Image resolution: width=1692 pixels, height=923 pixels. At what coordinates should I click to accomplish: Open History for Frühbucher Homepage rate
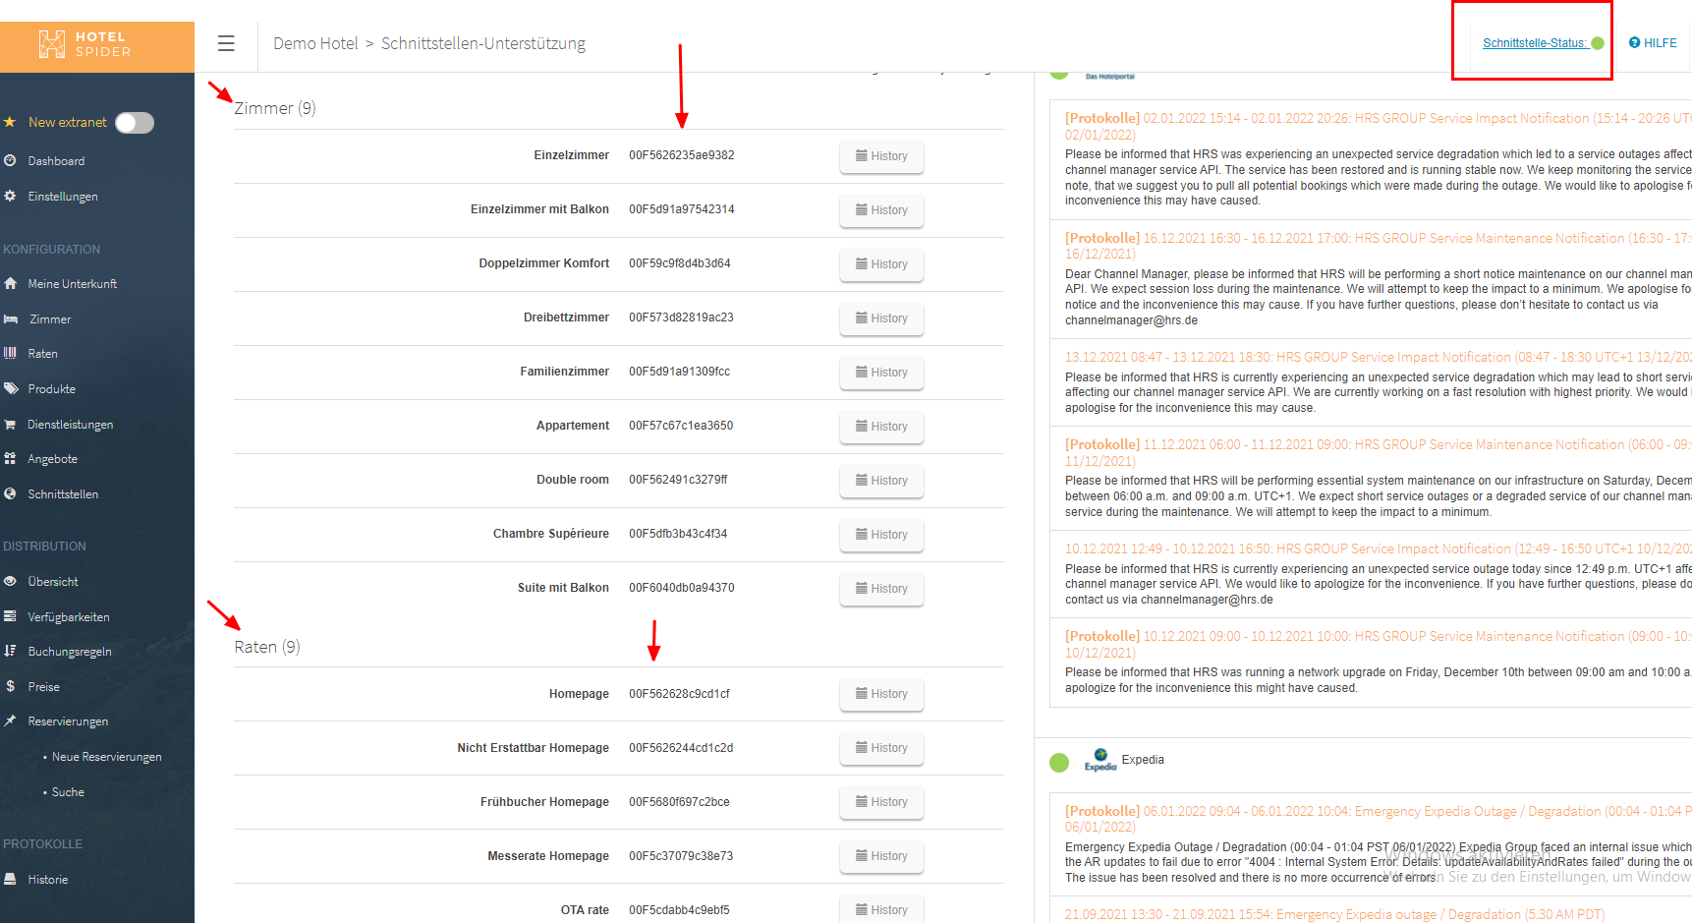click(x=881, y=802)
